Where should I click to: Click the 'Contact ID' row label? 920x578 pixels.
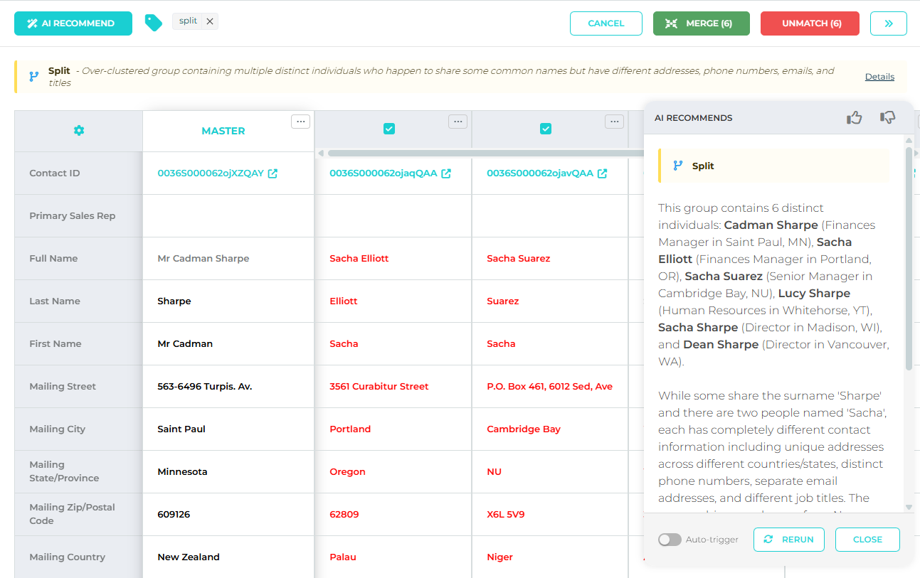point(55,173)
